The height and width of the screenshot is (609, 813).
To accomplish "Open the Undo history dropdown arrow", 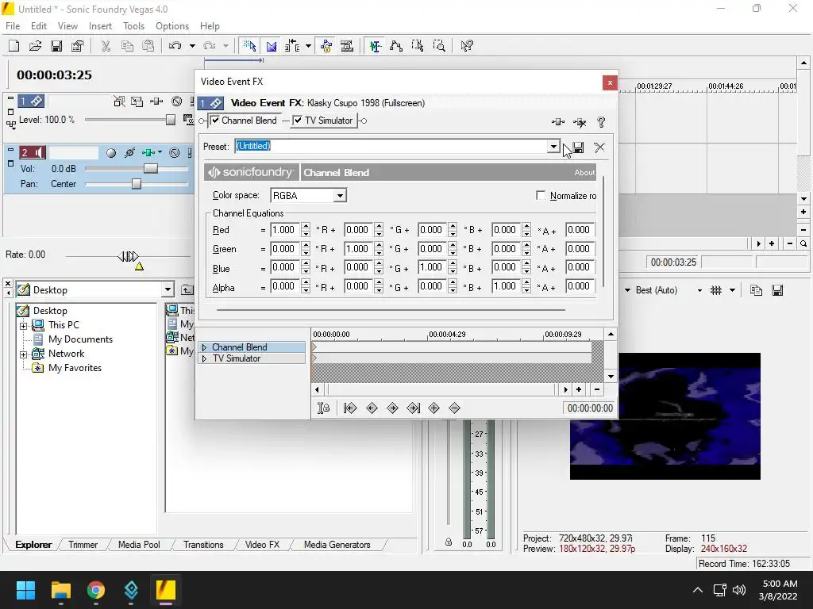I will 192,46.
